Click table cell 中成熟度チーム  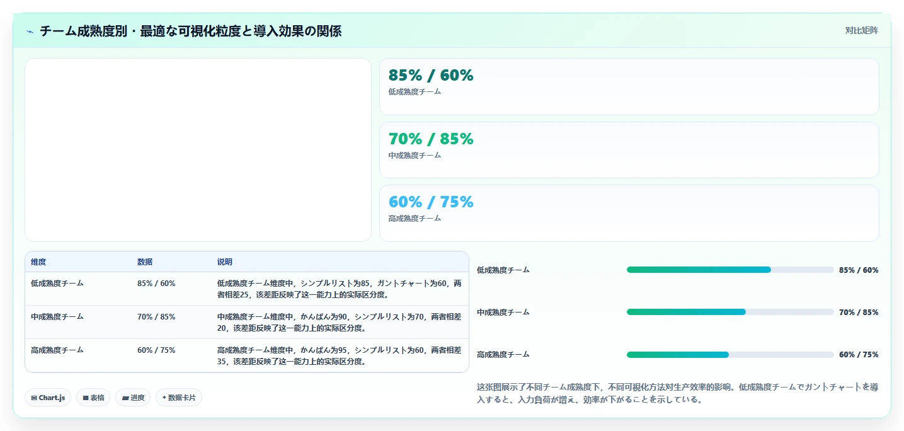(x=57, y=317)
